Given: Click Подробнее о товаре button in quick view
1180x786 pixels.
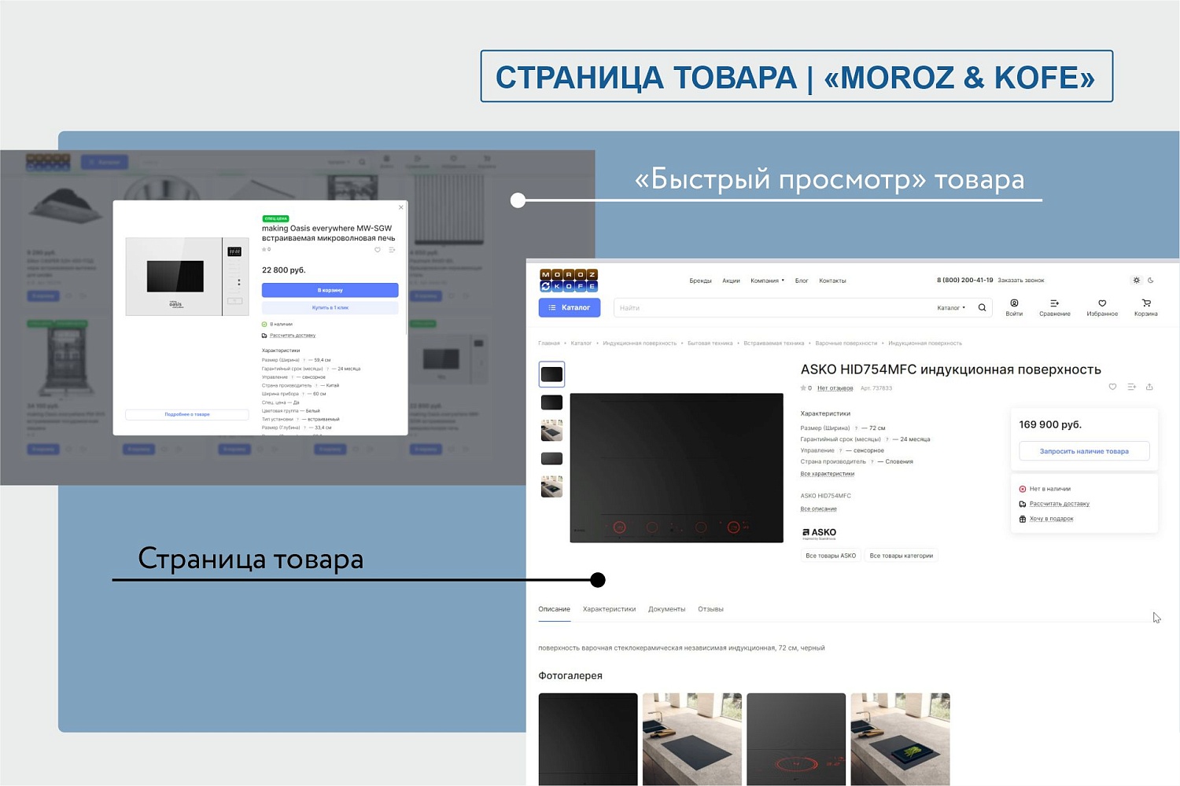Looking at the screenshot, I should (187, 414).
